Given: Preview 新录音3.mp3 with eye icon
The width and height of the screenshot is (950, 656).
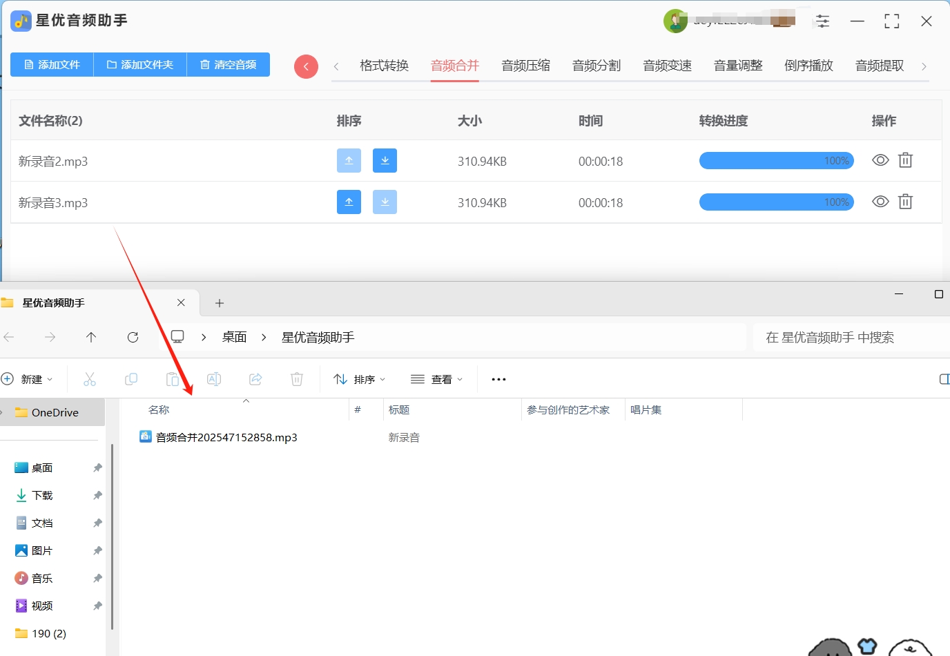Looking at the screenshot, I should pos(880,202).
